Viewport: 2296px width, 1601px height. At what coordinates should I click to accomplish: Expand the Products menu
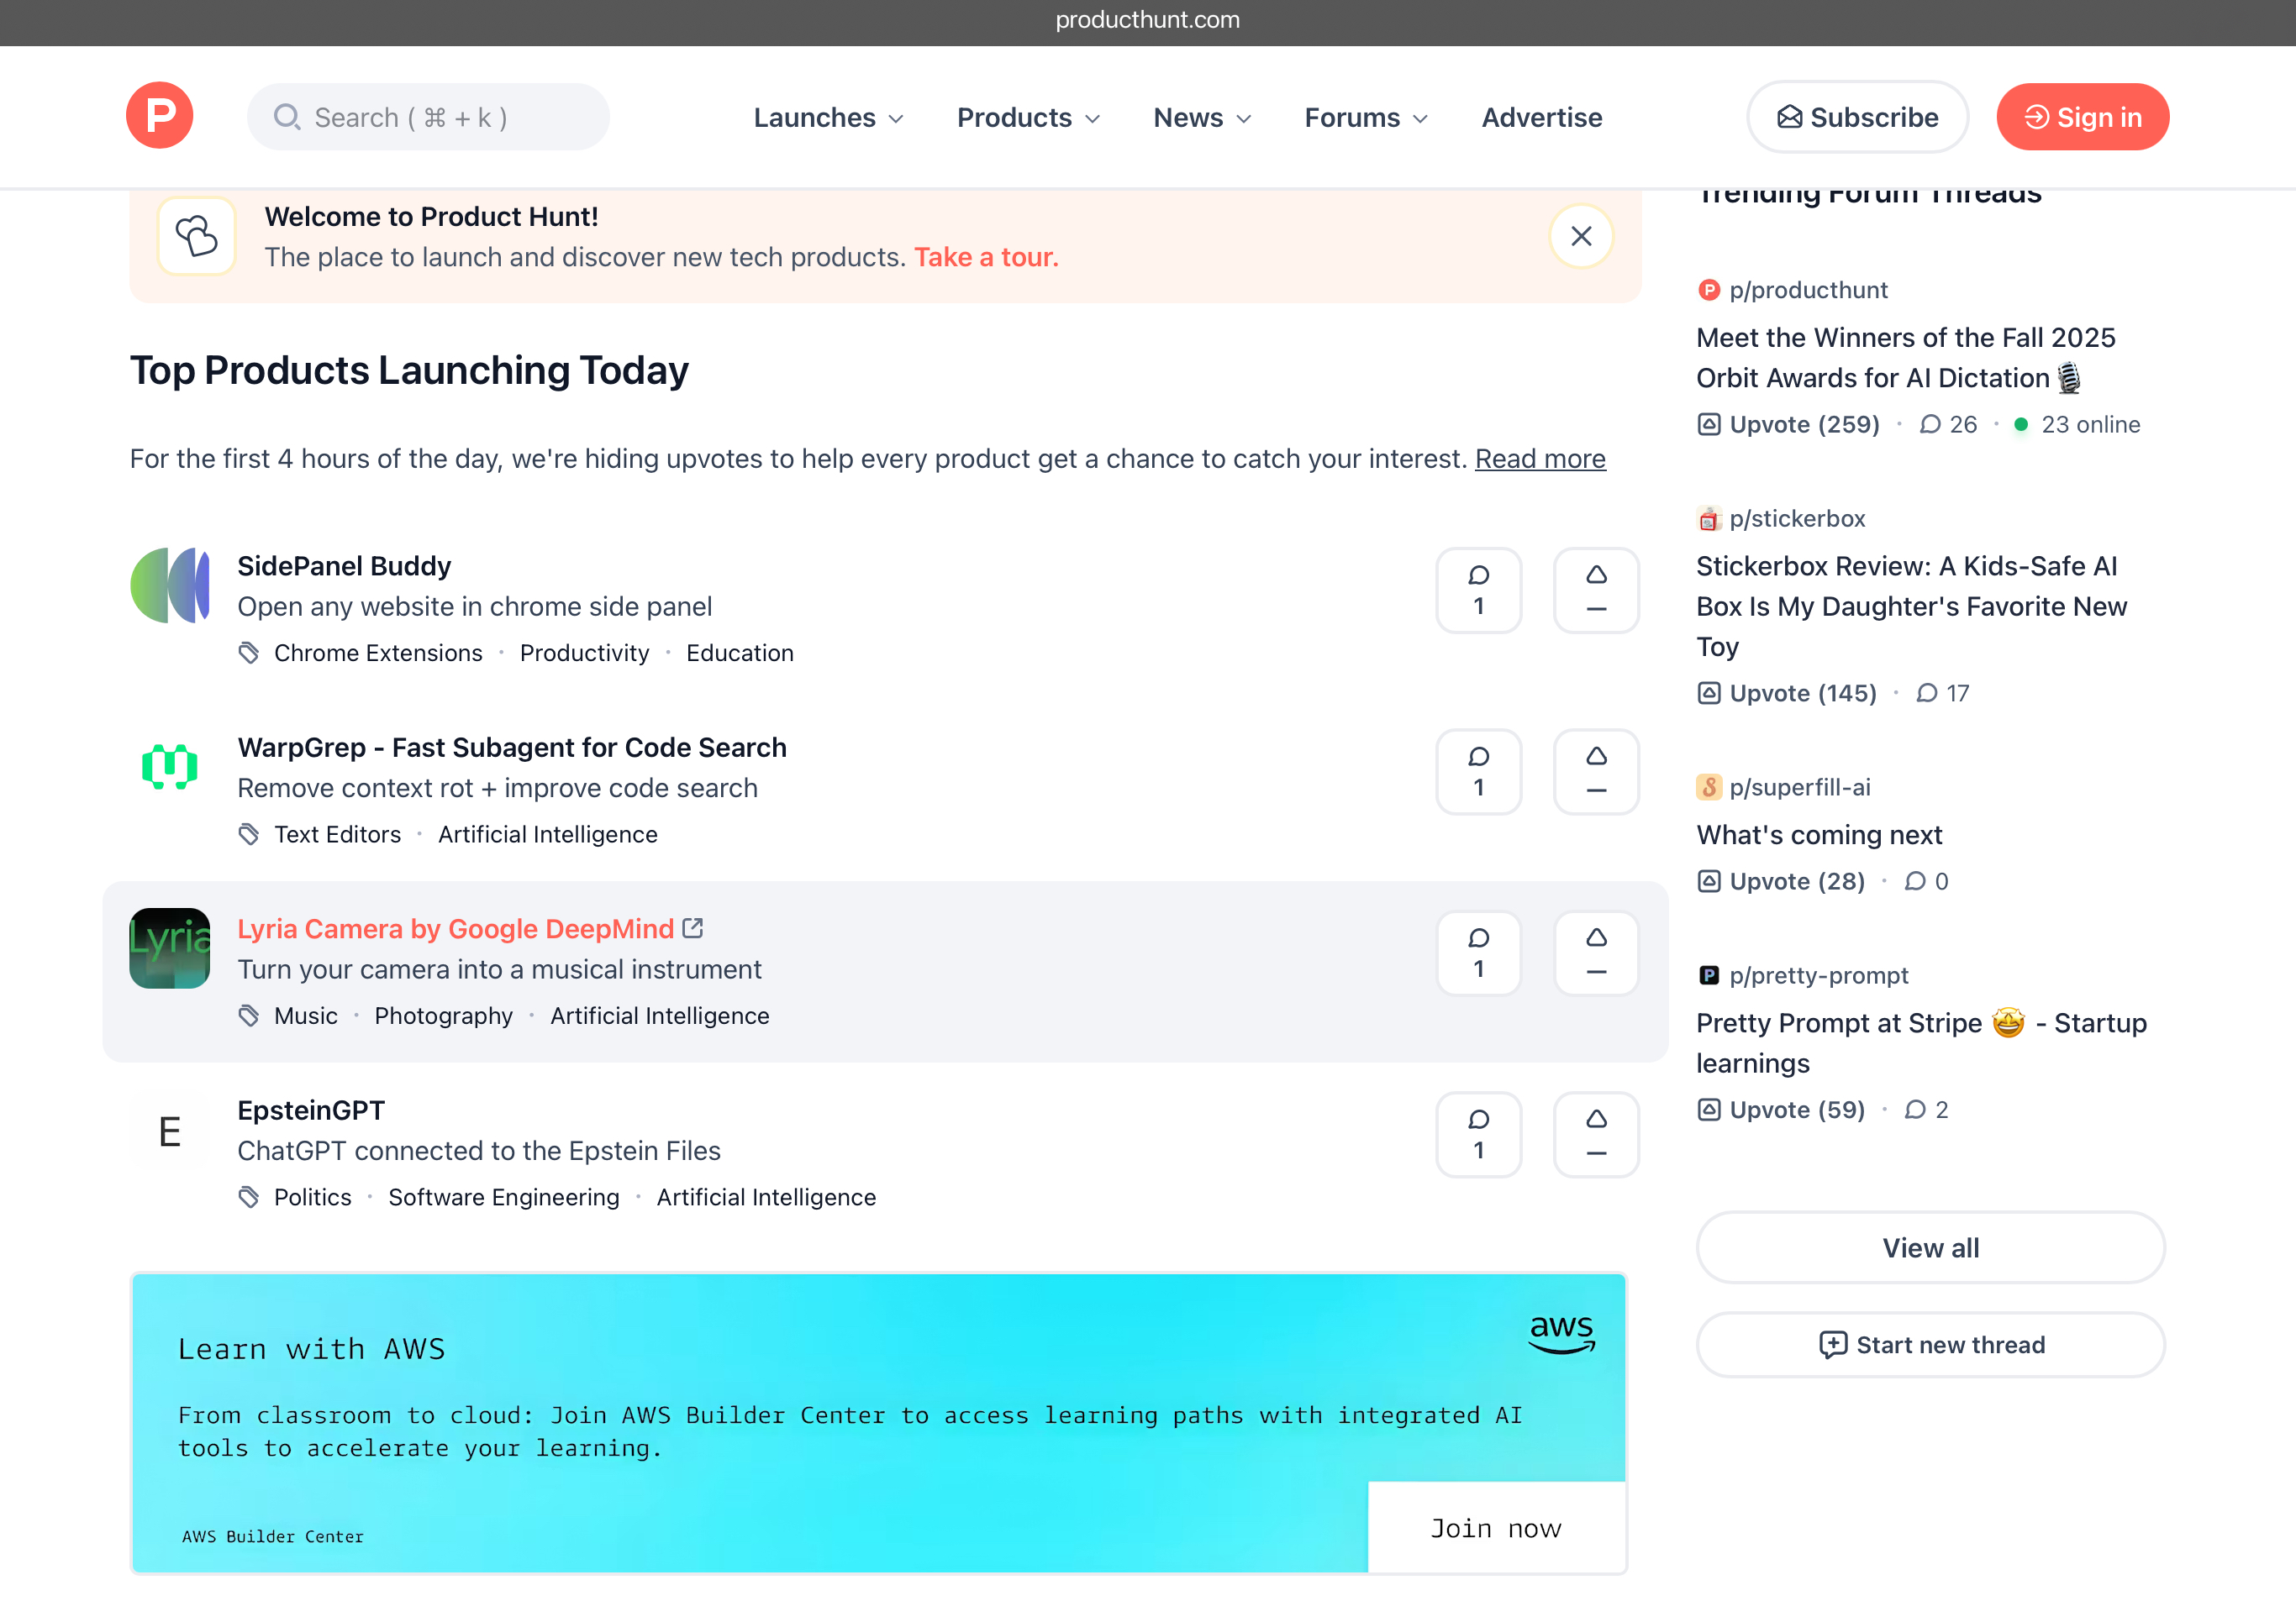click(1028, 118)
